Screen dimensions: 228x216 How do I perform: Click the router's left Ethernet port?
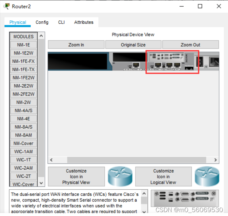click(x=136, y=65)
